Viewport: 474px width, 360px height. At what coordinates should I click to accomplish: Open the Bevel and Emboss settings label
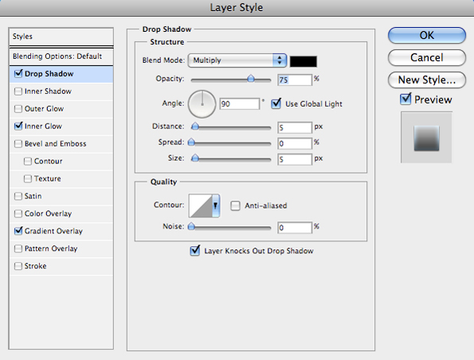[x=56, y=144]
